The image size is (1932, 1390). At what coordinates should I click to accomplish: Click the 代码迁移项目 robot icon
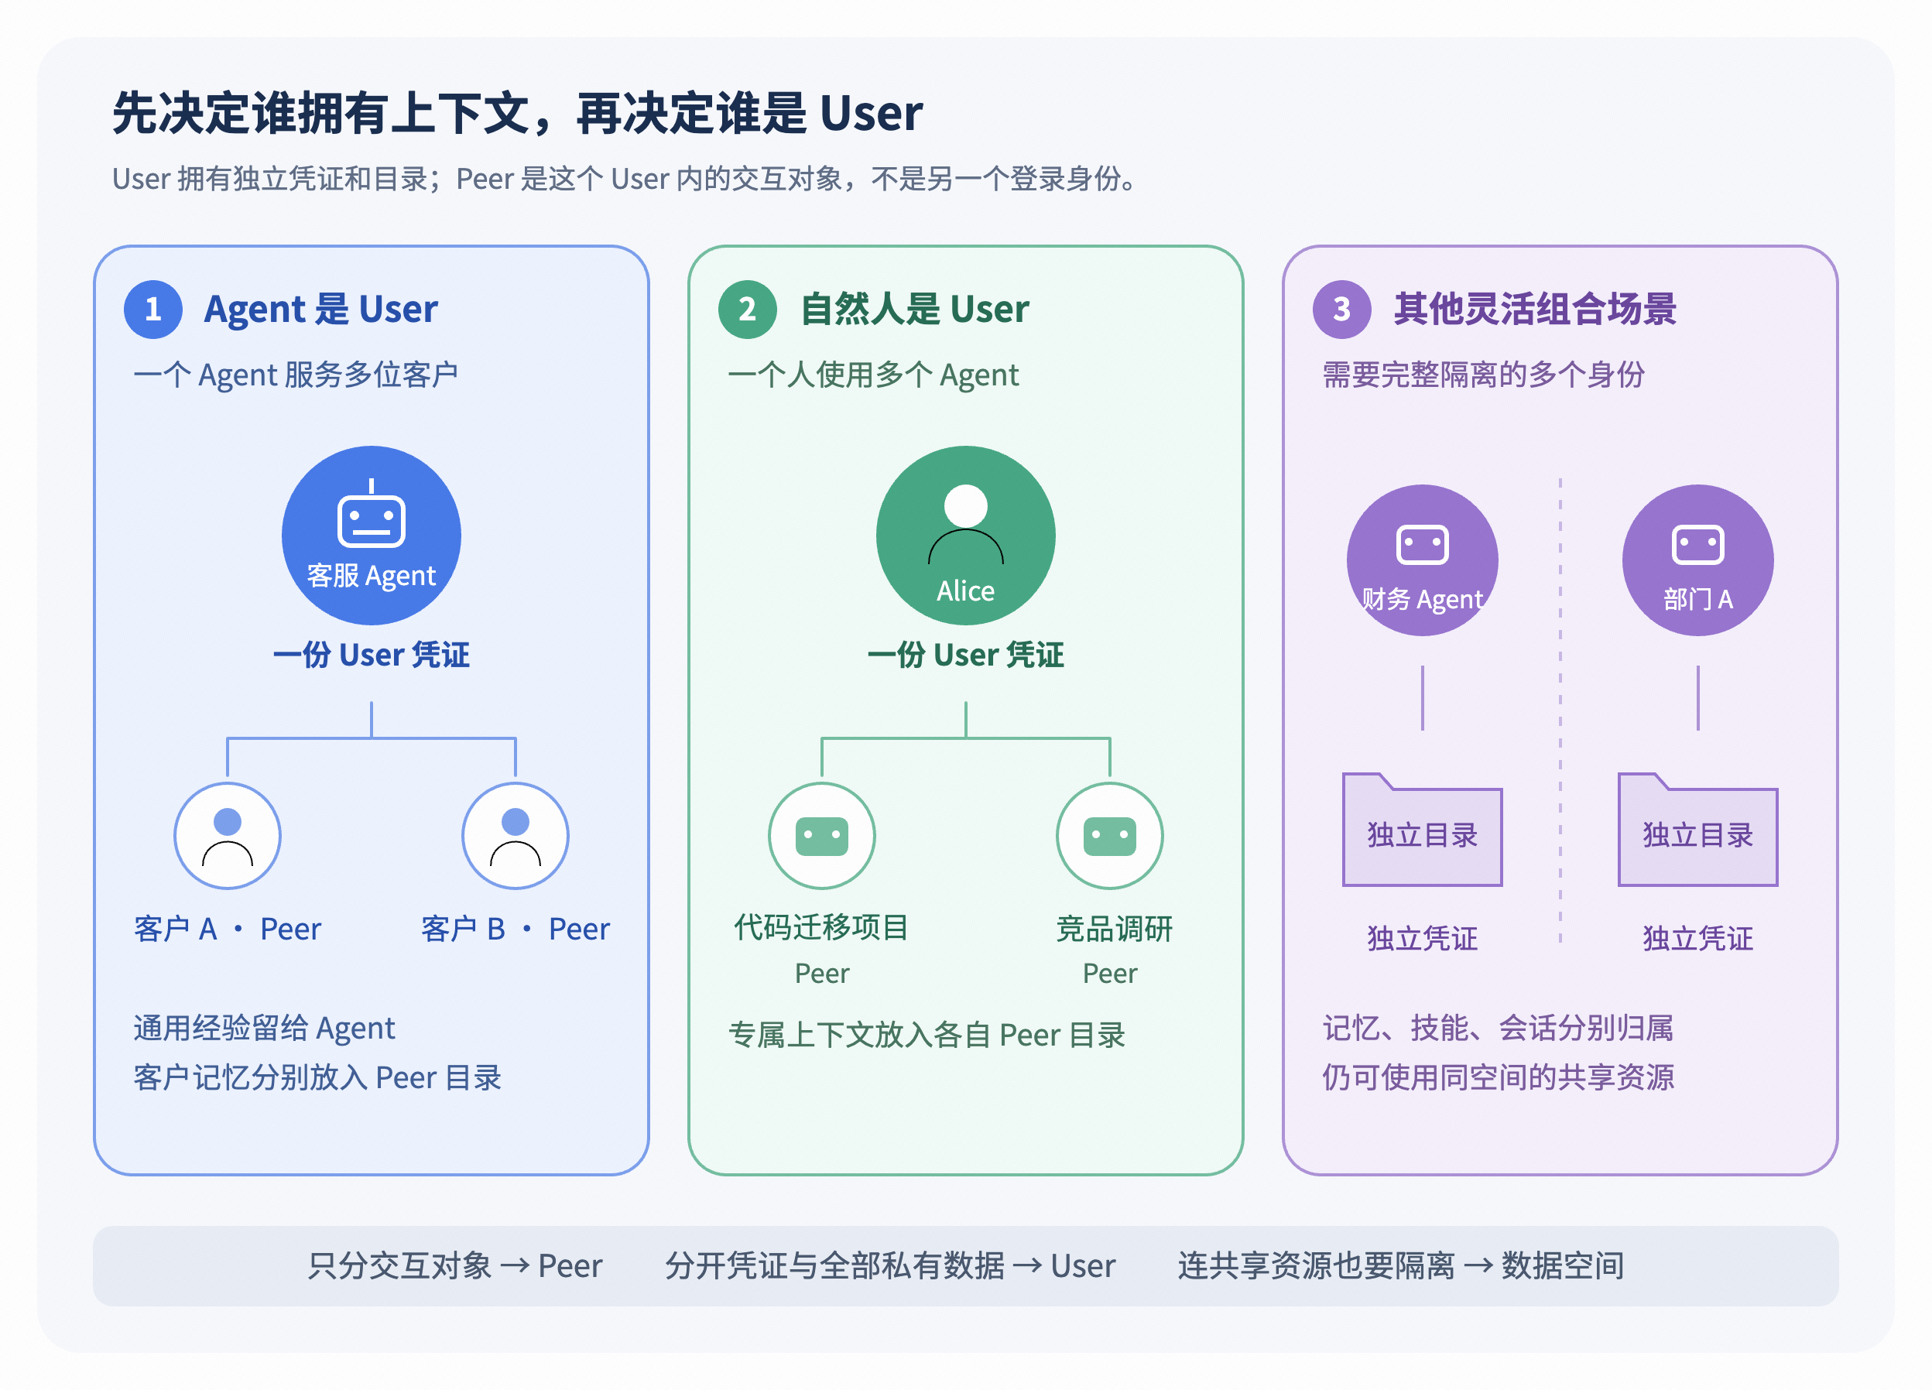[821, 836]
